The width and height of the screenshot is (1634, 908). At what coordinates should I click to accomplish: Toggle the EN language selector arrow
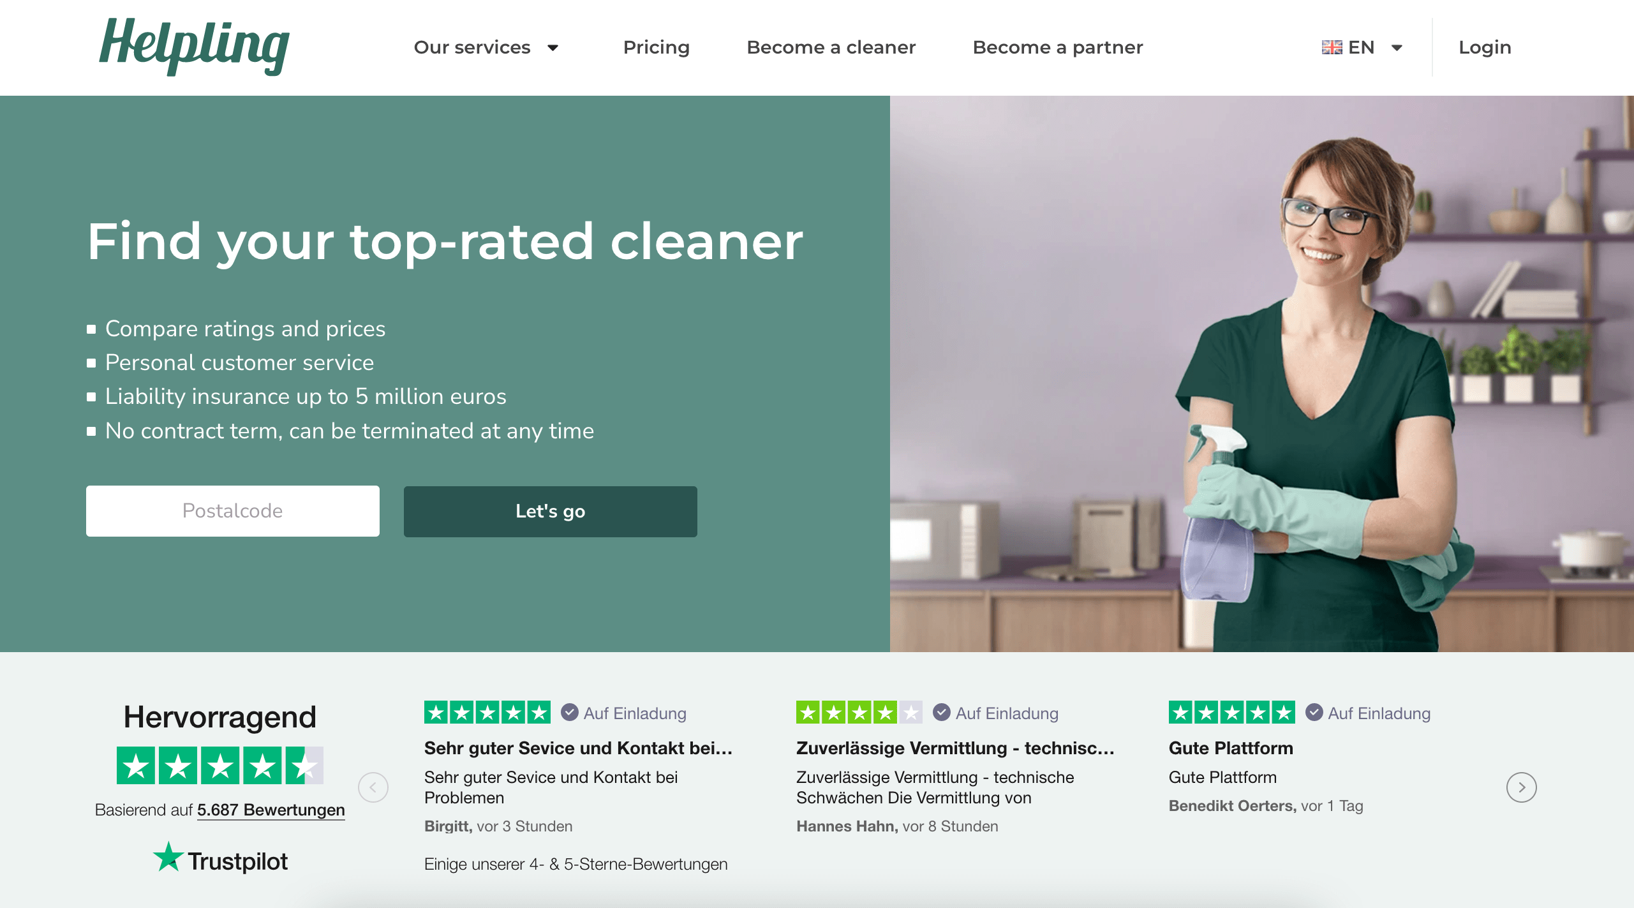[x=1400, y=47]
